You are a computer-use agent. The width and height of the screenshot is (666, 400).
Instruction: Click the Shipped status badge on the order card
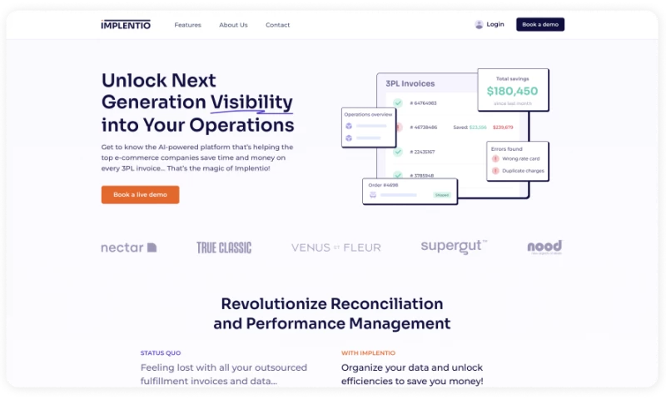pos(441,195)
